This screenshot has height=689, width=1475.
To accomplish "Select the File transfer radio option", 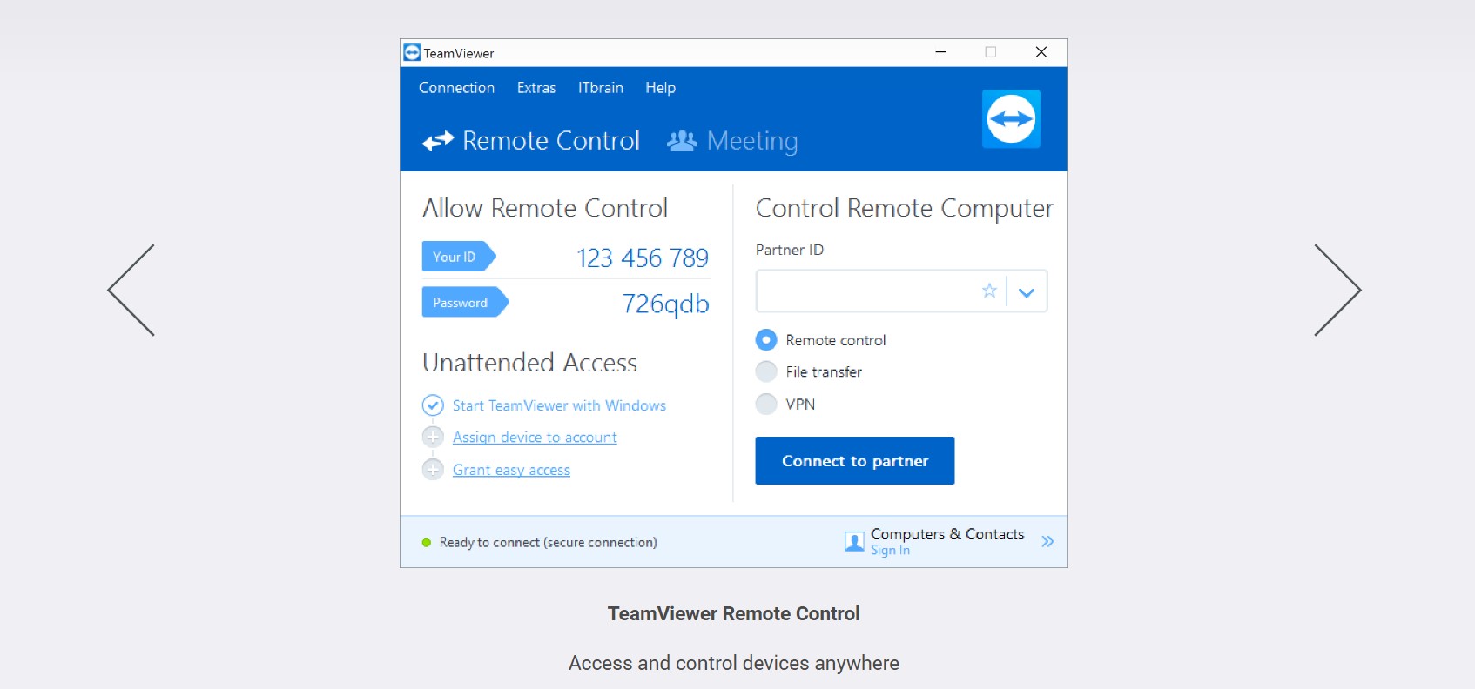I will point(766,372).
